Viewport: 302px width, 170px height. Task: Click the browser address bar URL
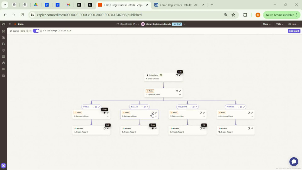[x=89, y=15]
